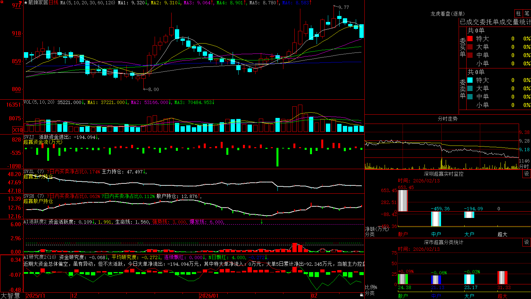531x299 pixels.
Task: Click the 散户 bar showing 653.45
Action: [403, 201]
